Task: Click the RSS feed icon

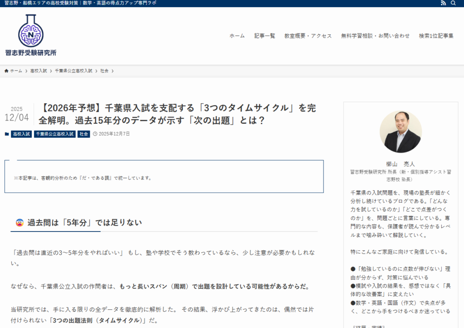Action: (x=443, y=3)
